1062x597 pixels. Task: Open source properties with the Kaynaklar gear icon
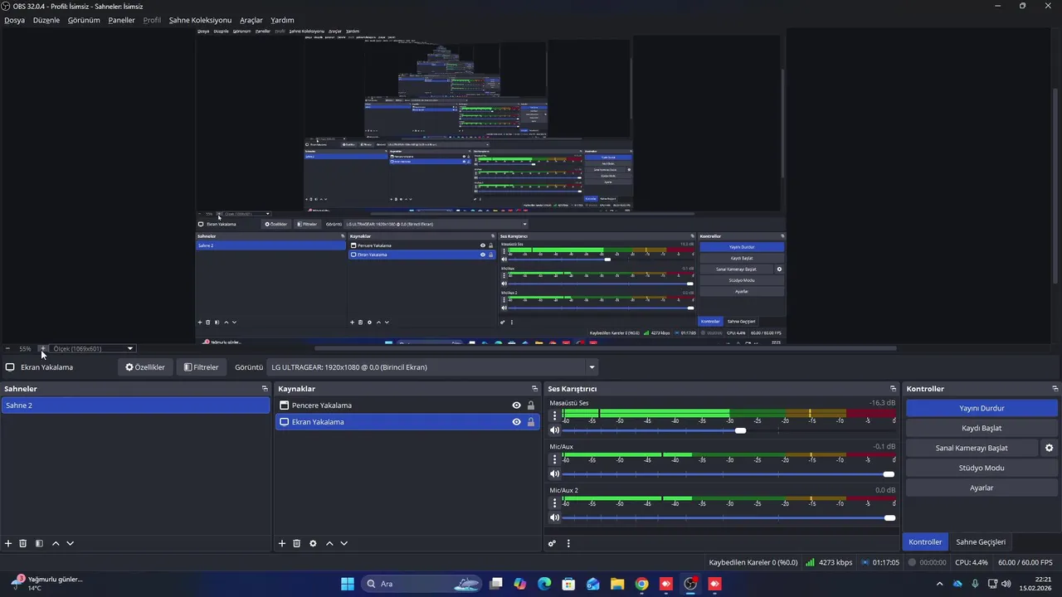pyautogui.click(x=313, y=543)
